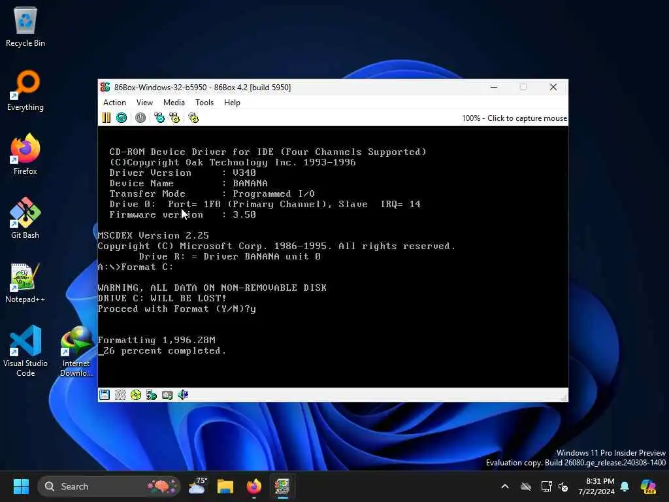
Task: Click the sound speaker status icon
Action: [x=183, y=395]
